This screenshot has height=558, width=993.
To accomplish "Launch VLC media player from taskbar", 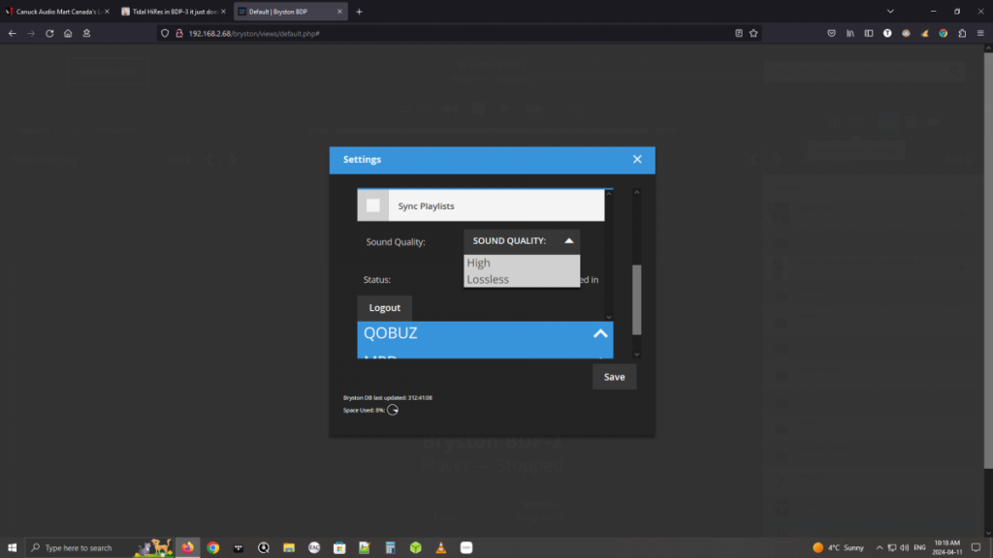I will pyautogui.click(x=441, y=548).
